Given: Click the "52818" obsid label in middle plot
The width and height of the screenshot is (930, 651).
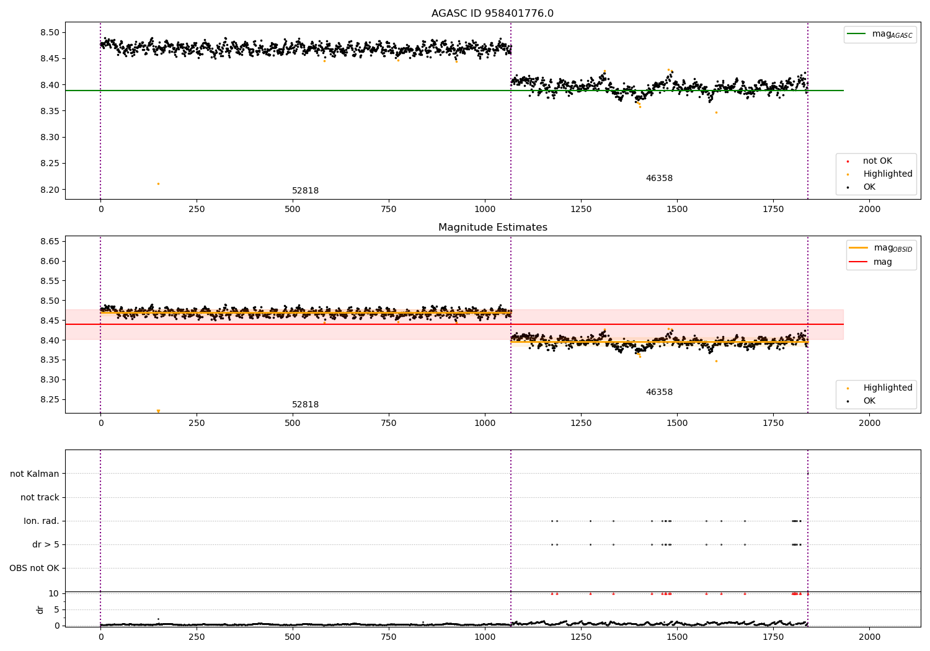Looking at the screenshot, I should pyautogui.click(x=305, y=405).
